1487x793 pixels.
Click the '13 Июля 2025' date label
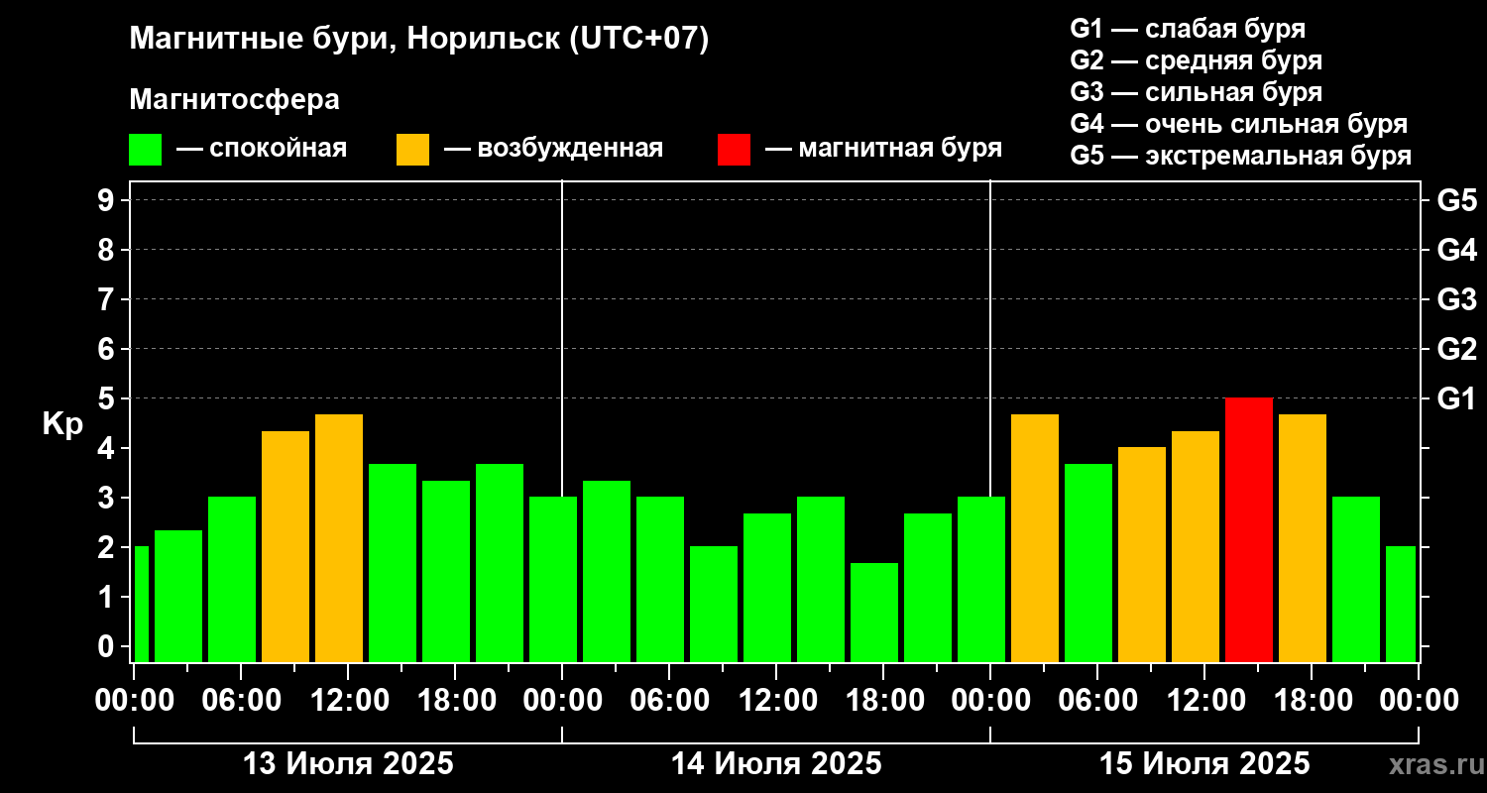click(348, 764)
